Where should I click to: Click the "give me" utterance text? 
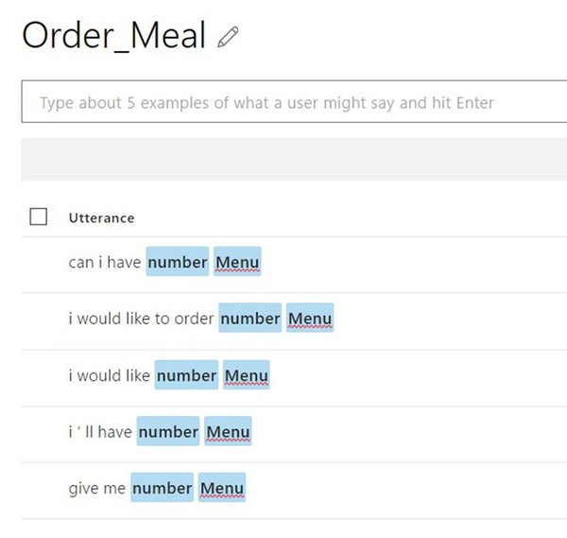tap(96, 490)
